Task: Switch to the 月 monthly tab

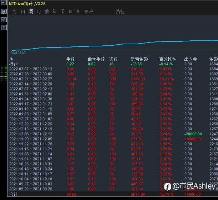Action: click(39, 11)
